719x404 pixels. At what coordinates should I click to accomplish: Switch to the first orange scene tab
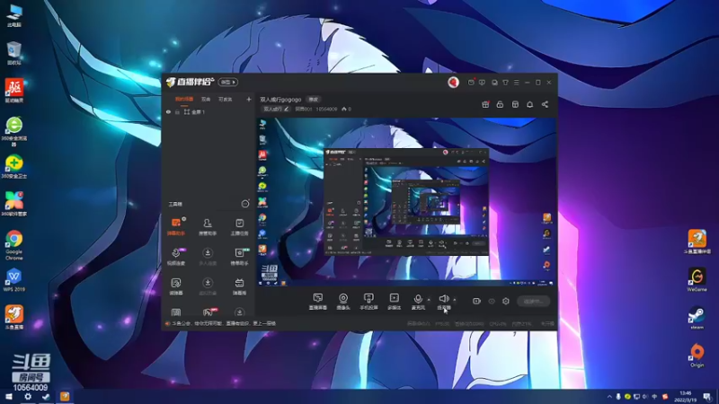(184, 99)
